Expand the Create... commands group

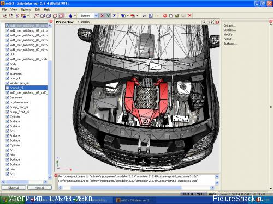pyautogui.click(x=229, y=26)
